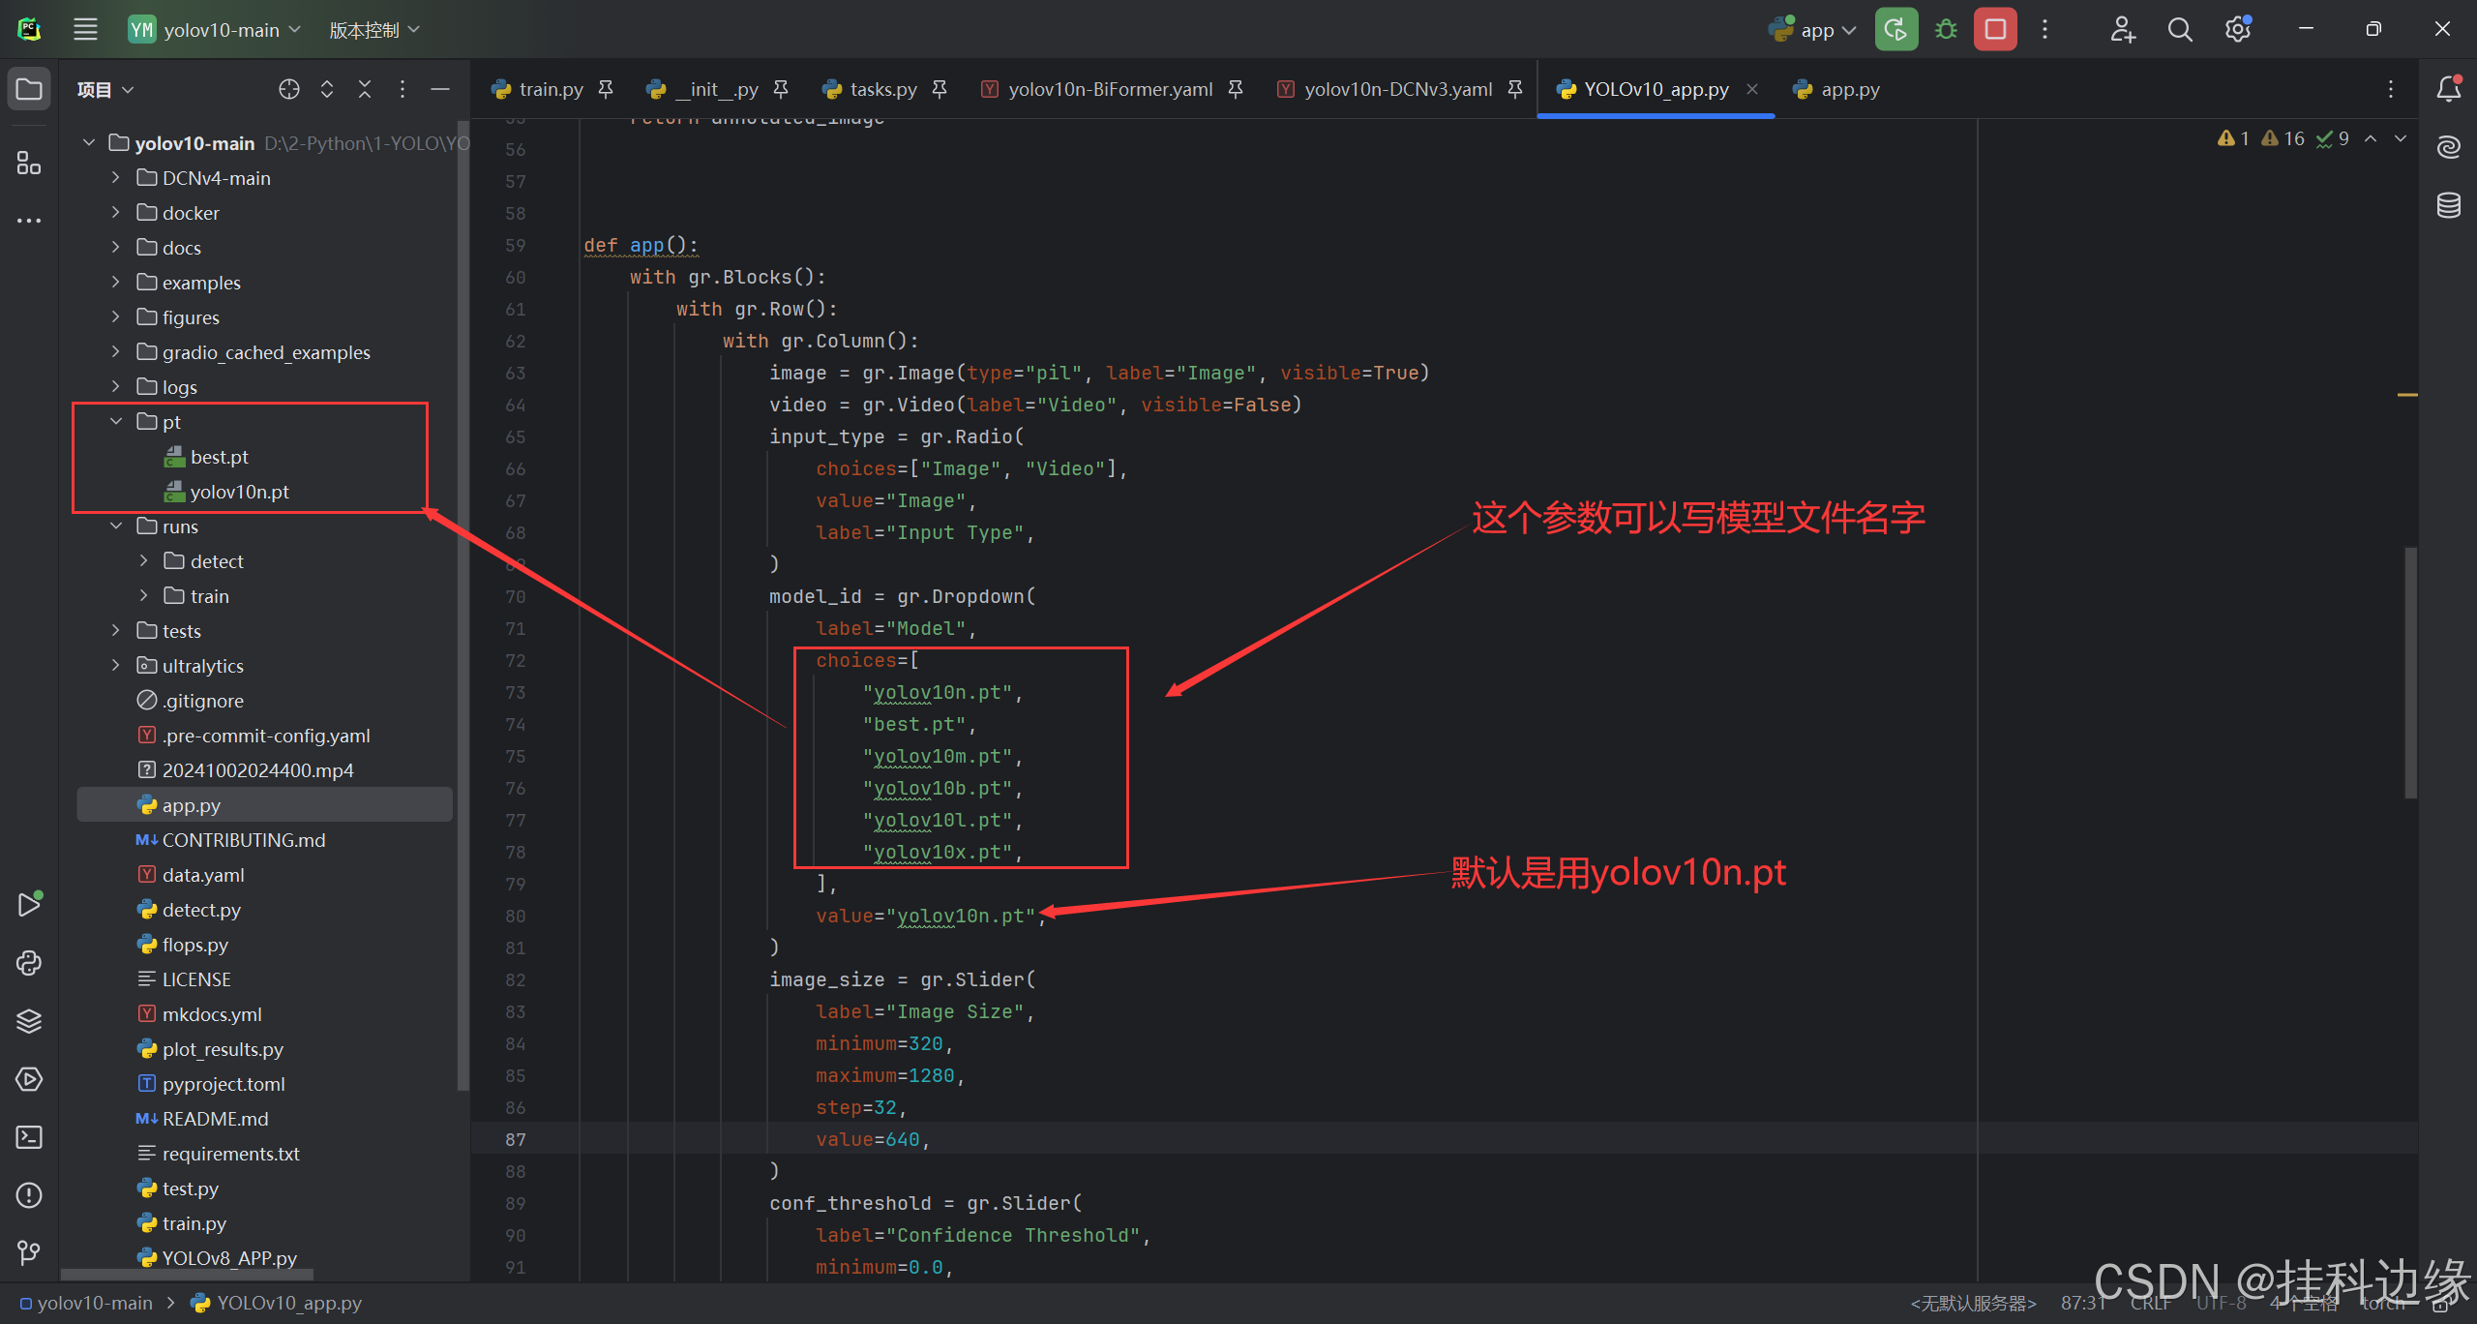Click the Debug bug icon
Image resolution: width=2477 pixels, height=1324 pixels.
(x=1946, y=30)
